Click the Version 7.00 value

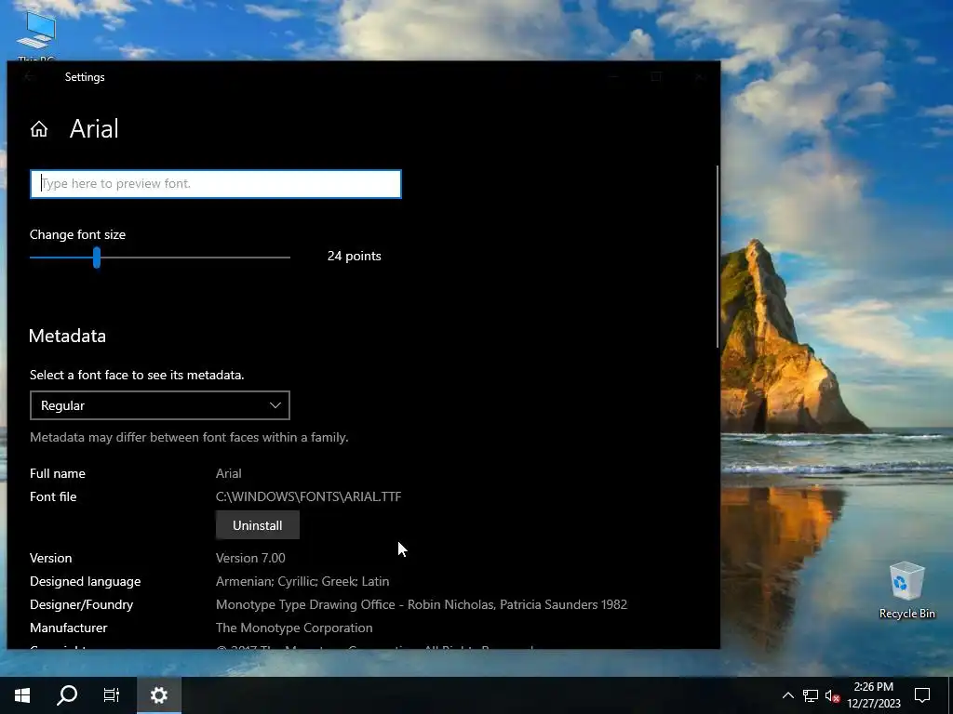coord(250,558)
